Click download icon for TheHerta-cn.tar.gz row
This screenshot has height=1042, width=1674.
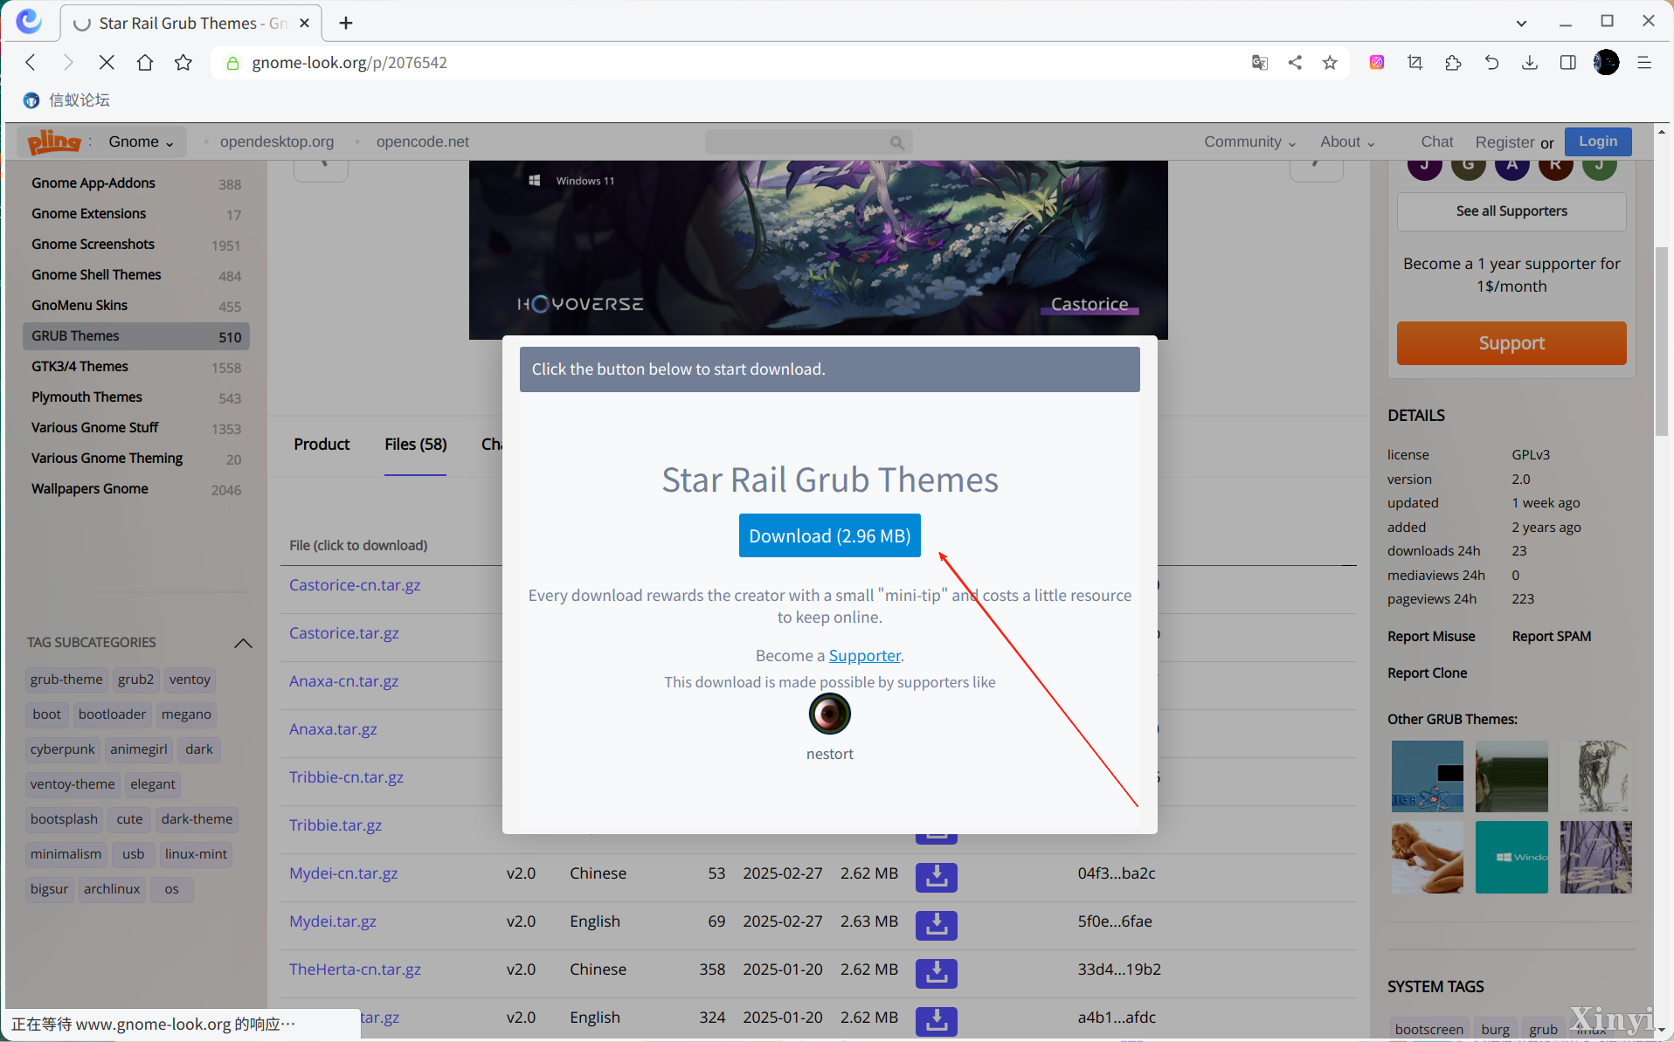click(x=937, y=972)
